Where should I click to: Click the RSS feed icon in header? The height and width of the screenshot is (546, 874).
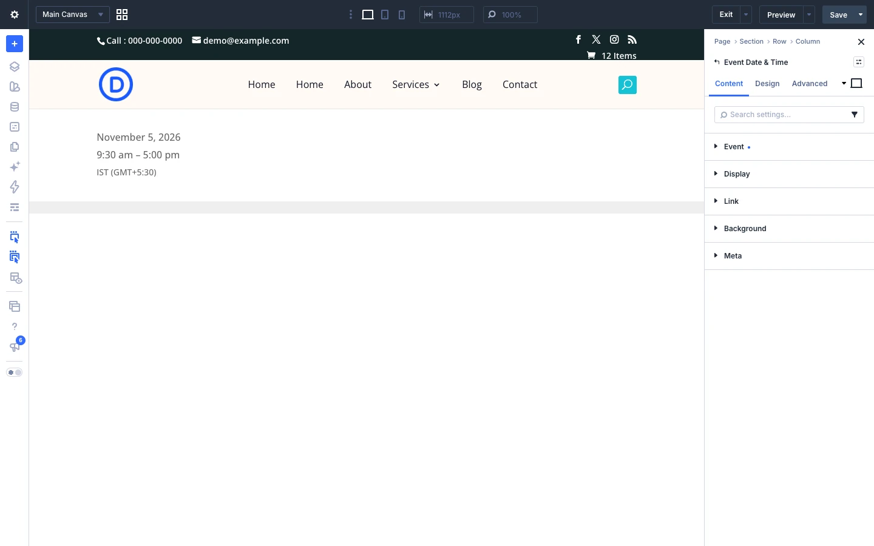632,39
